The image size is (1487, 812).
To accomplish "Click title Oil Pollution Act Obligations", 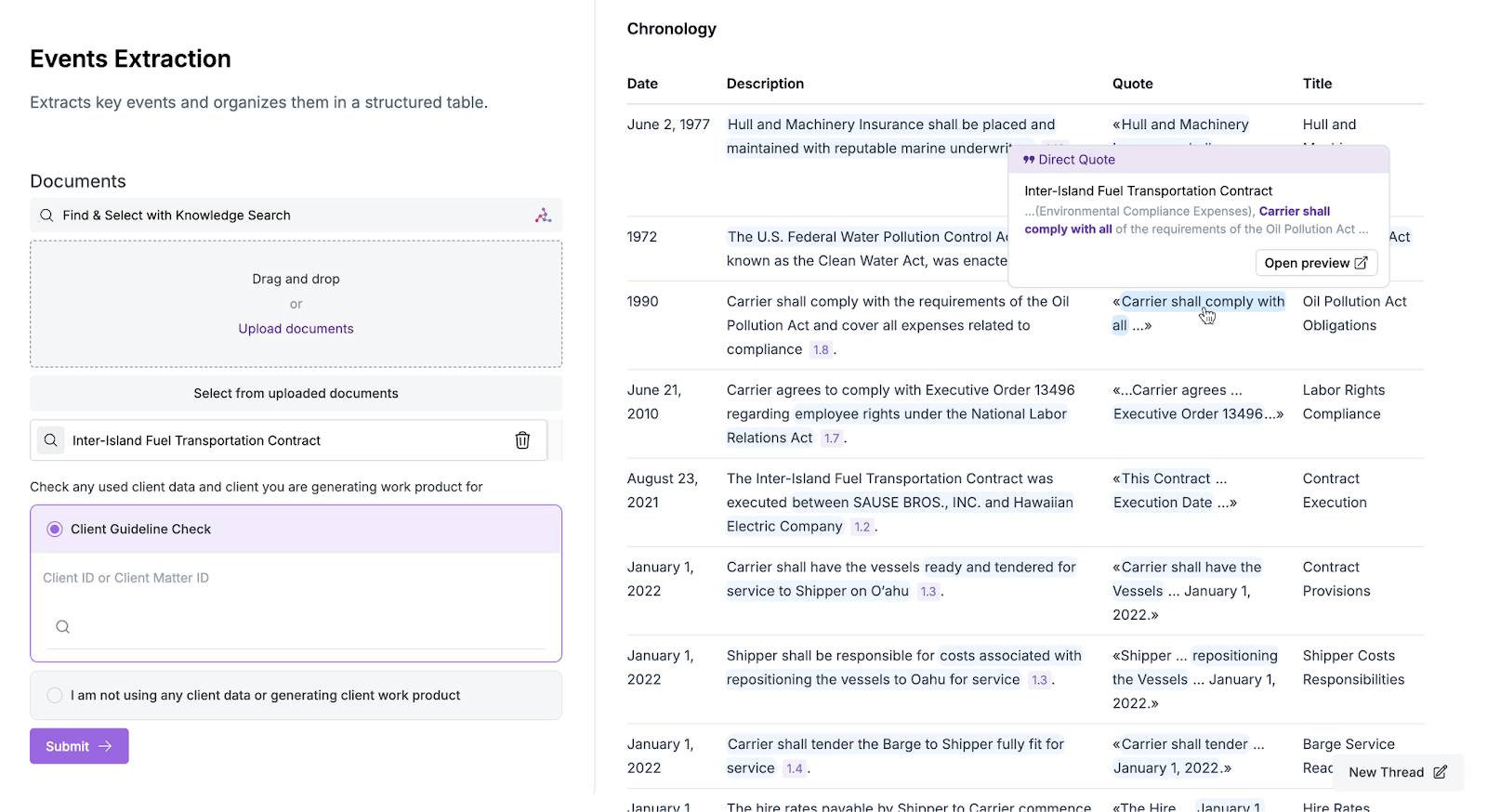I will pos(1354,313).
